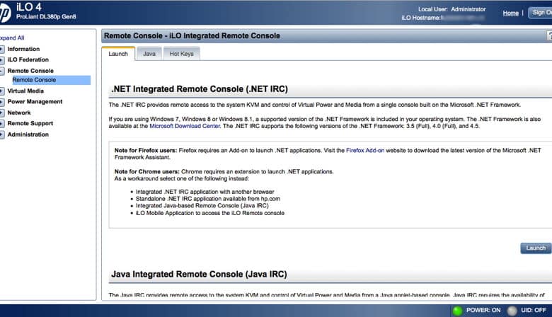The width and height of the screenshot is (552, 317).
Task: Open the Firefox Add-on link
Action: tap(365, 150)
